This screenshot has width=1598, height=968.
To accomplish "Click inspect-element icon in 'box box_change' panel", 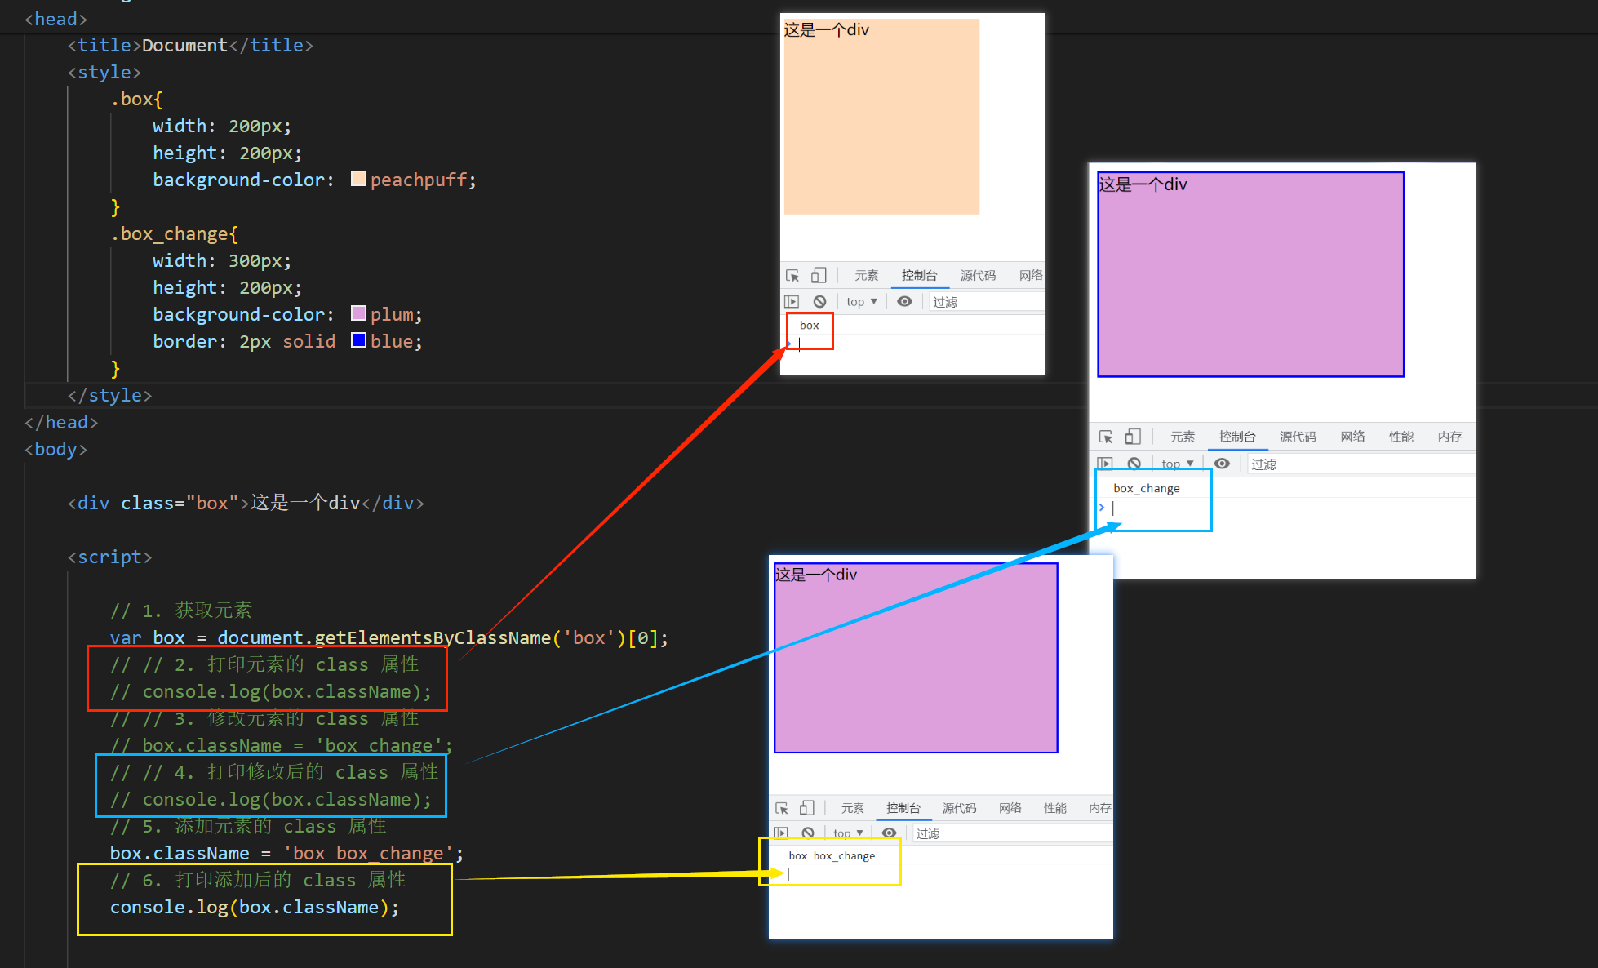I will [x=782, y=808].
